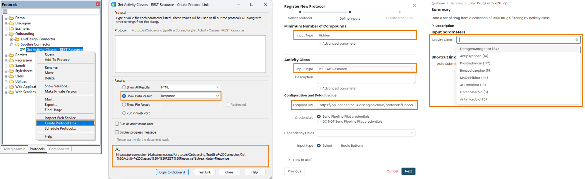Screen dimensions: 585x179
Task: Select the Run in Web Port option
Action: [124, 113]
